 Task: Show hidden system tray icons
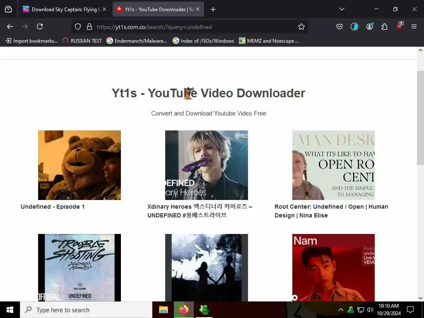click(341, 310)
